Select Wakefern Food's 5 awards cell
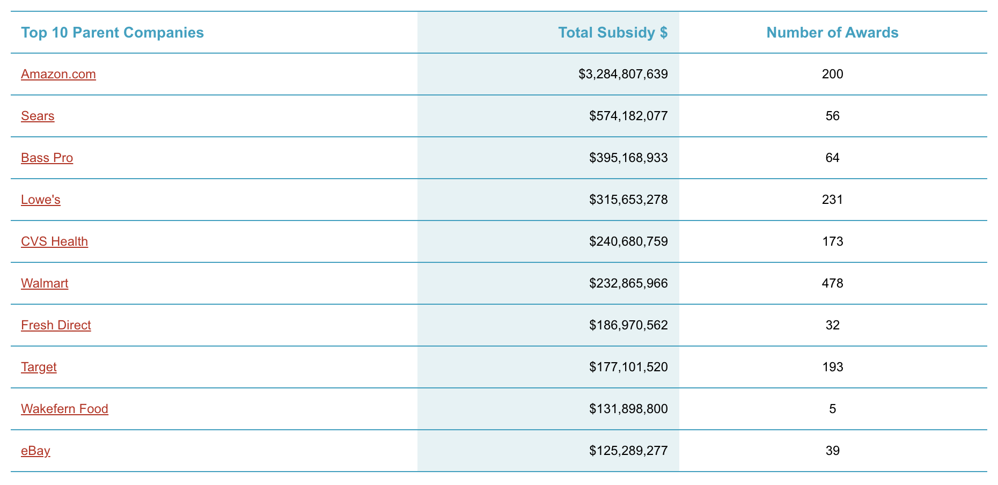The height and width of the screenshot is (485, 998). [832, 409]
